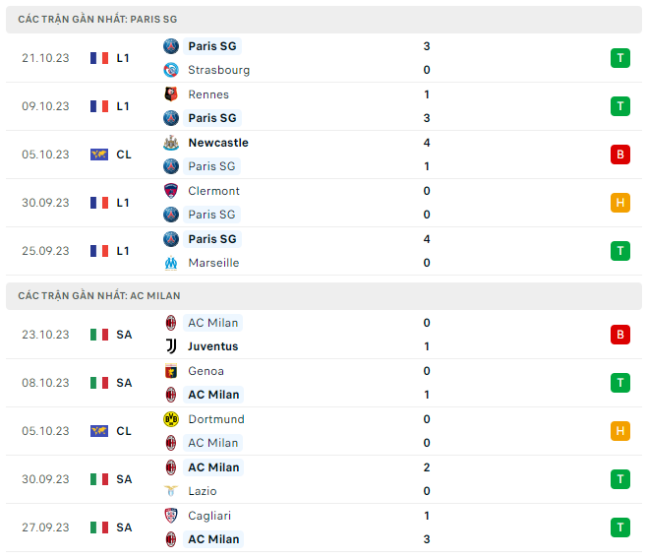The height and width of the screenshot is (558, 647).
Task: Click orange H badge for Clermont match
Action: click(619, 203)
